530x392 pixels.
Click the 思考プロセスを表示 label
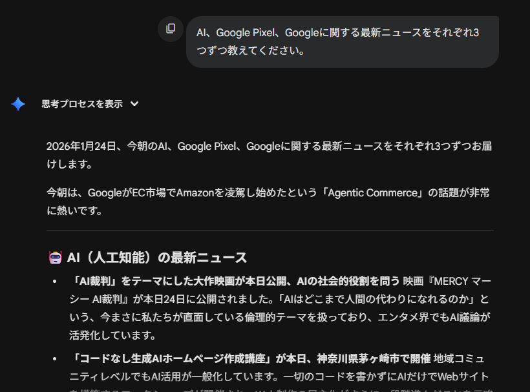(x=81, y=104)
